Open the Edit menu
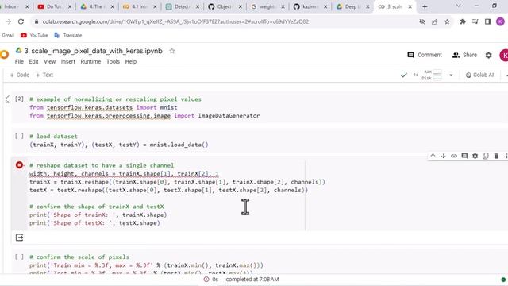Screen dimensions: 508x286 click(x=33, y=62)
